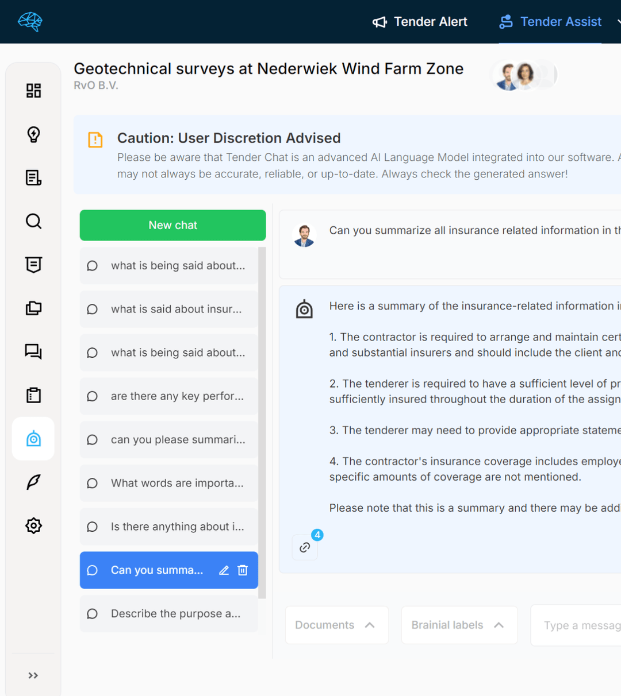Click the orange caution warning icon

(95, 140)
